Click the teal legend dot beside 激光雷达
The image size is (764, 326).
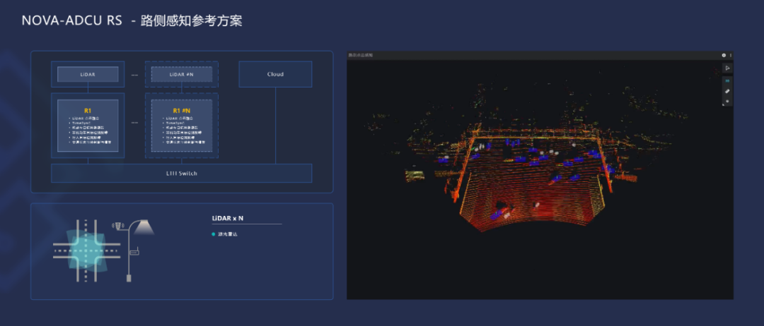click(214, 234)
